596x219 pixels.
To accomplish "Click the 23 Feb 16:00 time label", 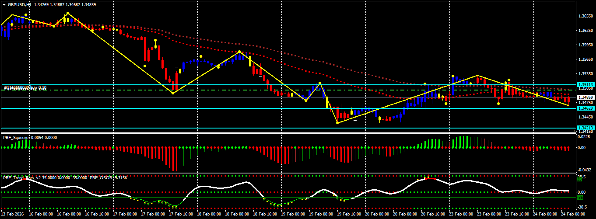I will pyautogui.click(x=516, y=215).
